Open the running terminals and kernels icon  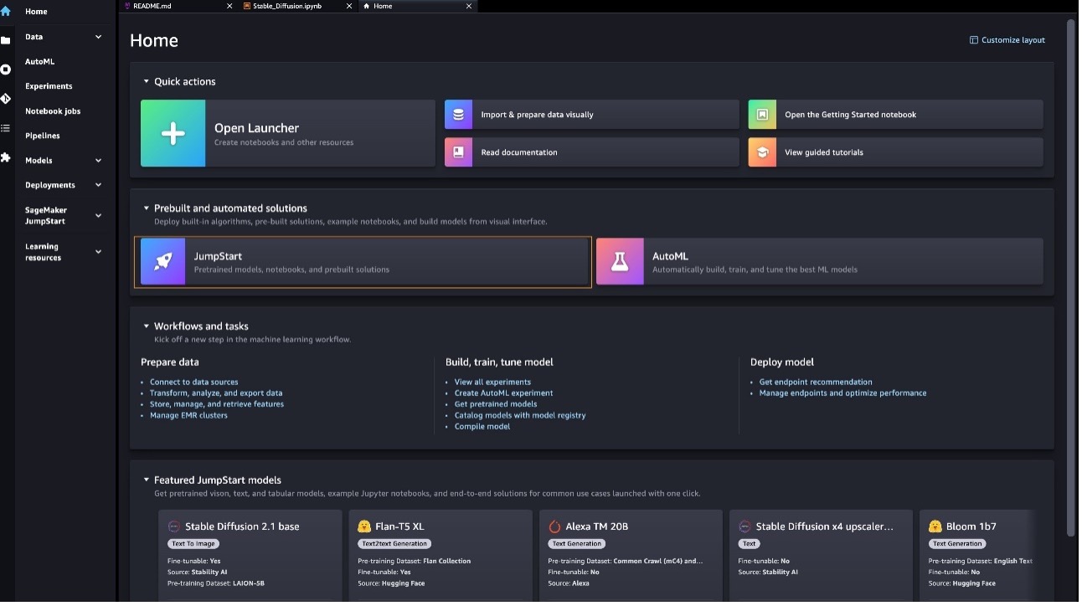pyautogui.click(x=6, y=69)
